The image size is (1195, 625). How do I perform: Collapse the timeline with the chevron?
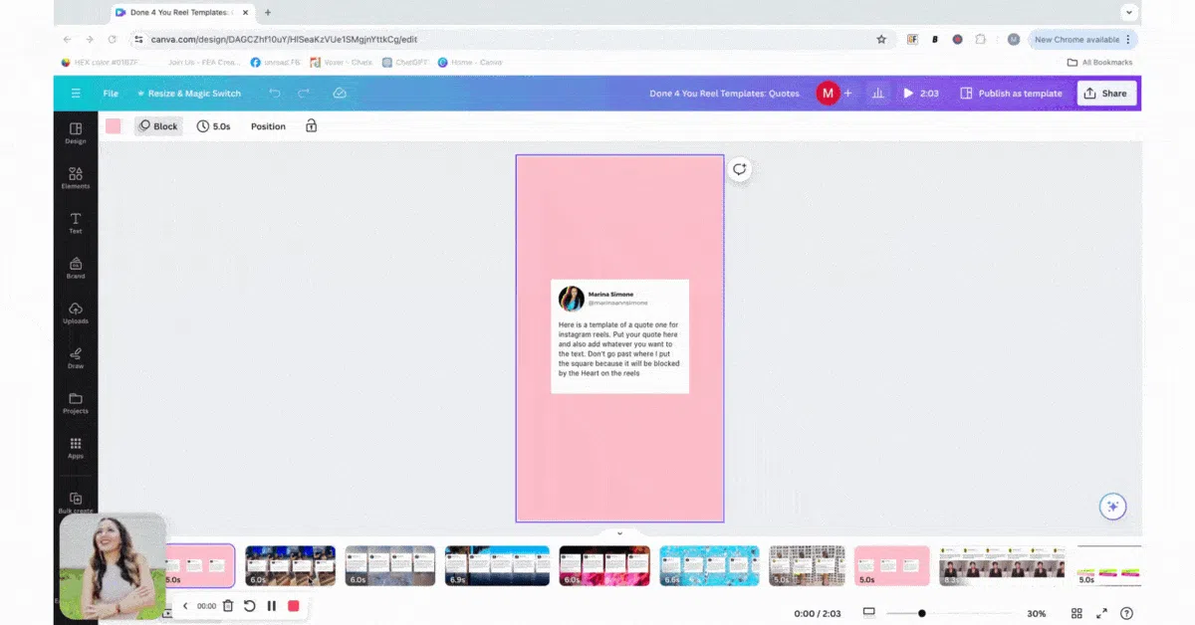click(x=619, y=533)
